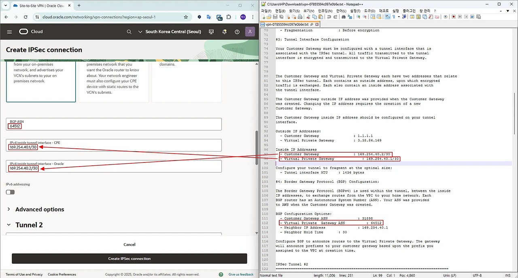The image size is (518, 278).
Task: Click the Cancel link
Action: (129, 244)
